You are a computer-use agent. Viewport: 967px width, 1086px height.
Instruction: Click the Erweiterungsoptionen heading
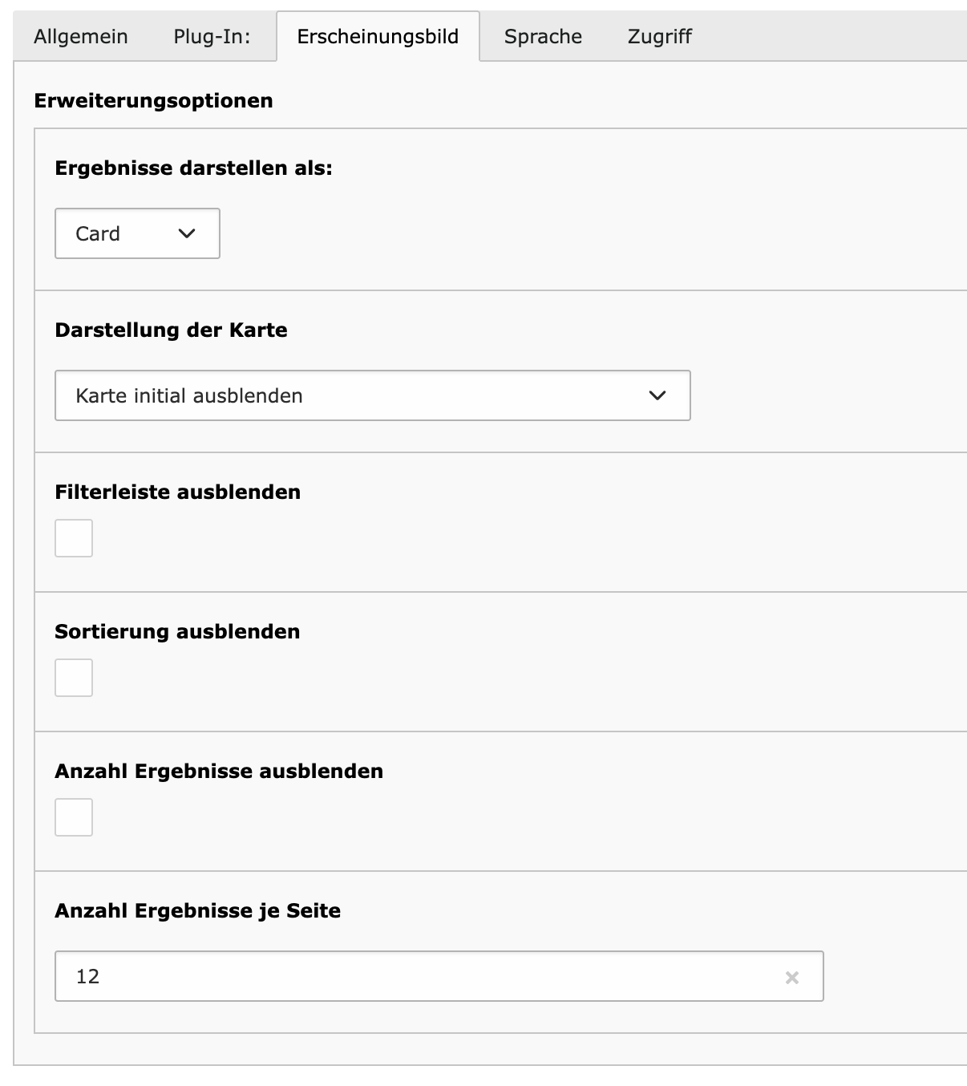(x=153, y=101)
